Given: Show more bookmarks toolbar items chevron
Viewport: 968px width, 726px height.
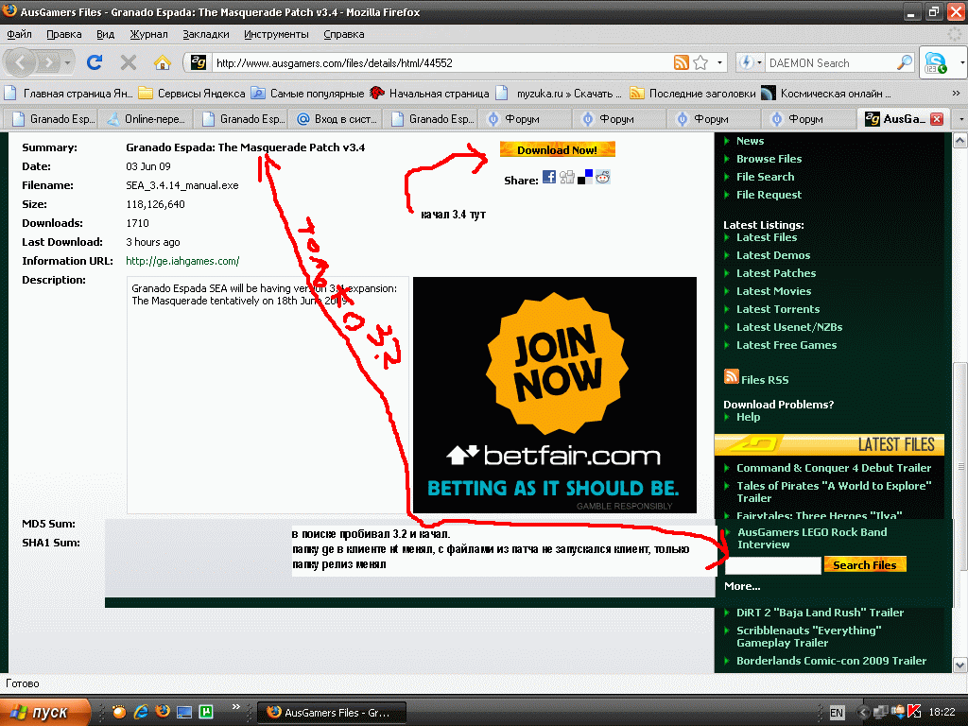Looking at the screenshot, I should (957, 94).
